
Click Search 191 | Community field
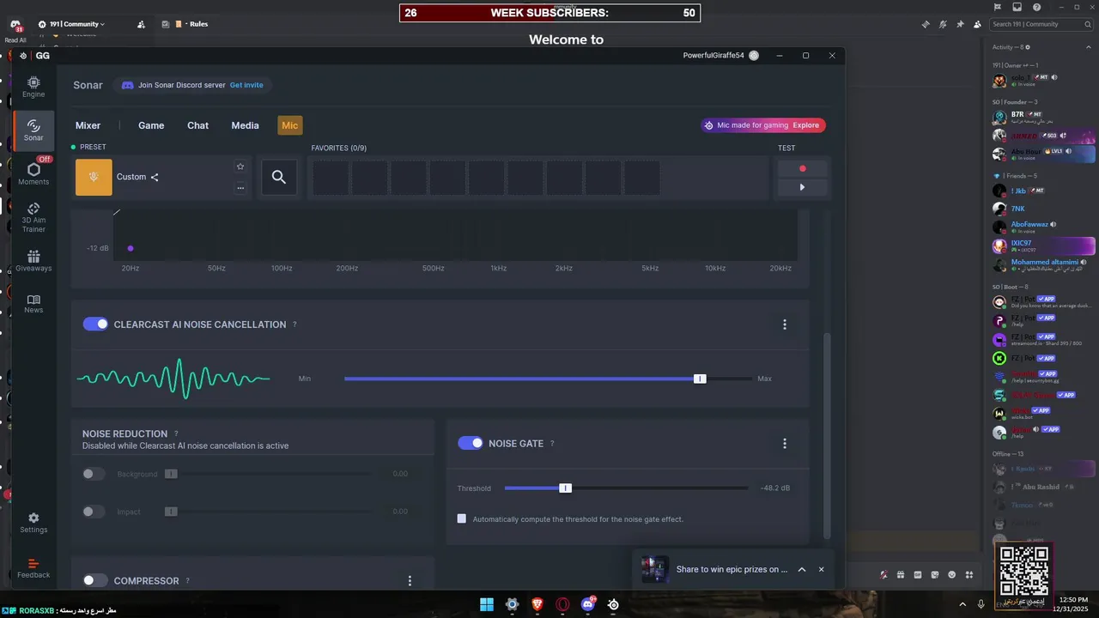pos(1041,24)
